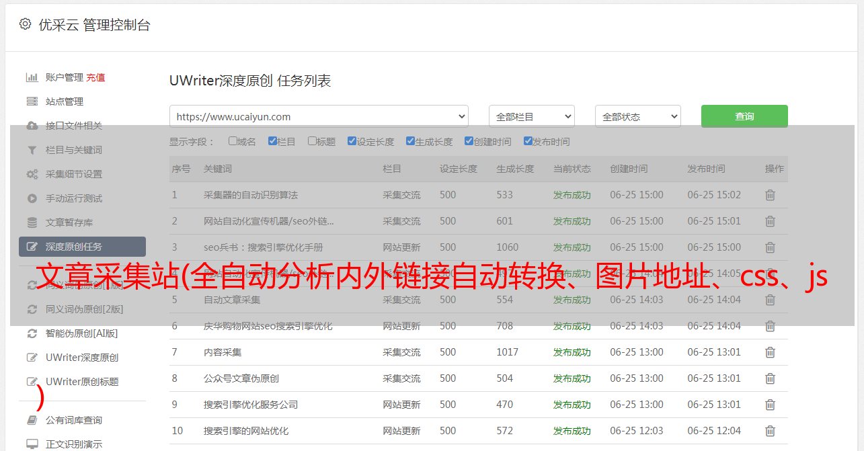
Task: Click the red 充值 link
Action: point(95,77)
